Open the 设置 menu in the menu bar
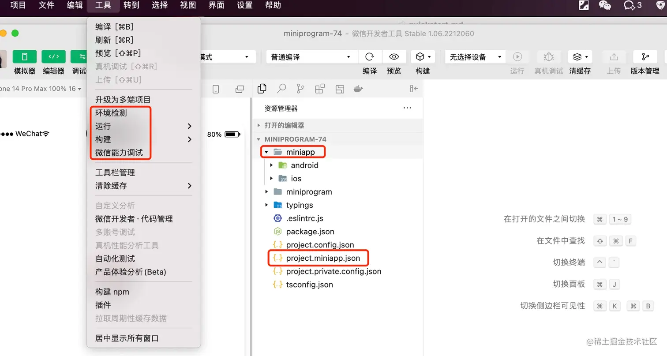The width and height of the screenshot is (667, 356). (245, 5)
